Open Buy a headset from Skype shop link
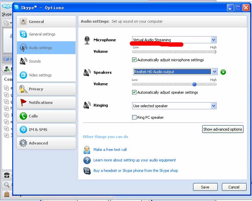Screen dimensions: 252x201 coord(135,171)
